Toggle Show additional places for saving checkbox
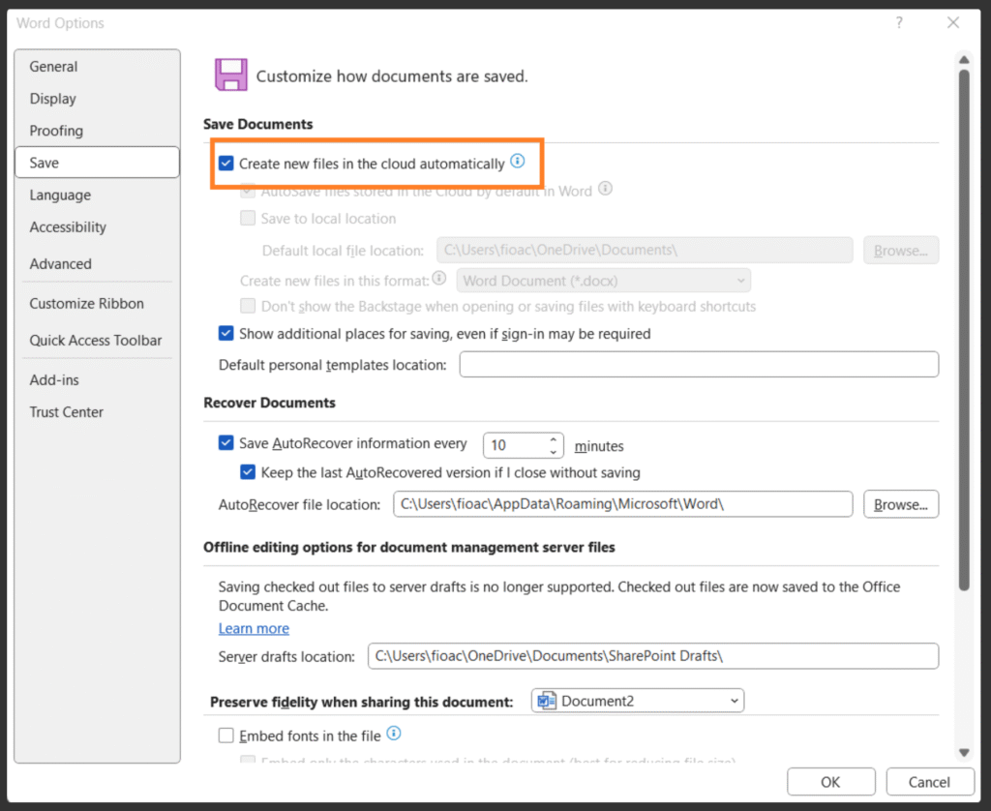Image resolution: width=991 pixels, height=811 pixels. (x=226, y=334)
